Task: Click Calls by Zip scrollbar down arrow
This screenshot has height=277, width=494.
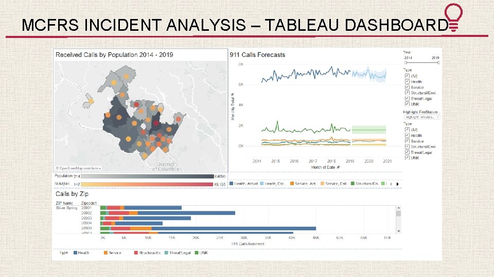Action: tap(398, 231)
